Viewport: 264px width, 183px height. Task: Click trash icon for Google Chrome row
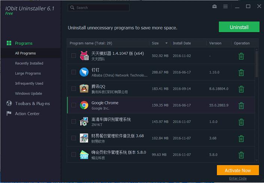click(241, 105)
